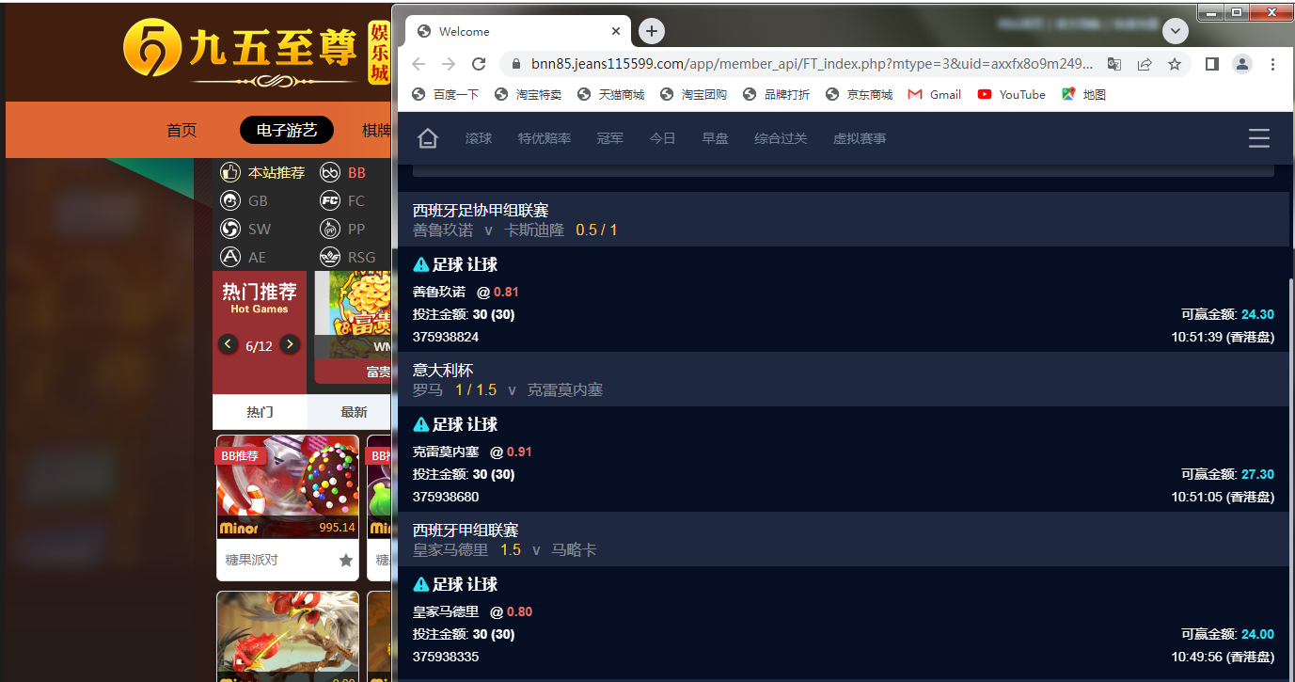Image resolution: width=1295 pixels, height=682 pixels.
Task: Click bet ticket number 375938335
Action: (446, 657)
